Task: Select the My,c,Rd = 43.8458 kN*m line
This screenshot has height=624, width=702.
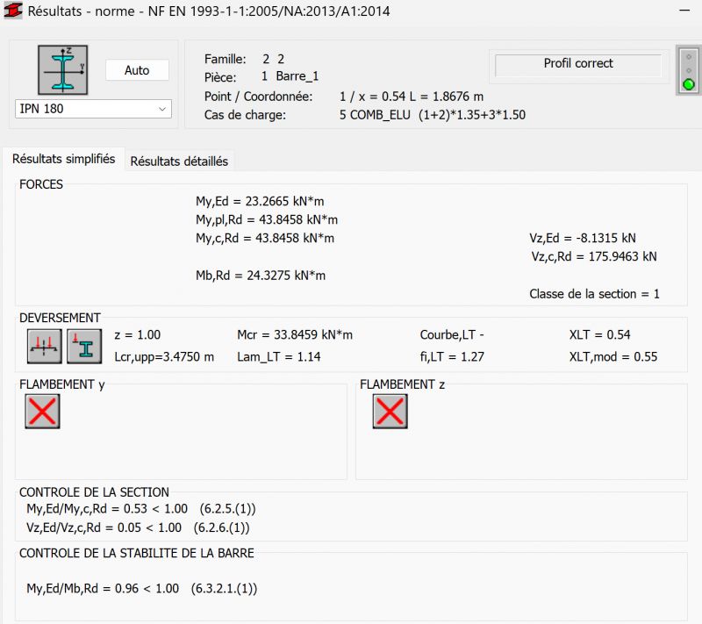Action: pos(265,238)
